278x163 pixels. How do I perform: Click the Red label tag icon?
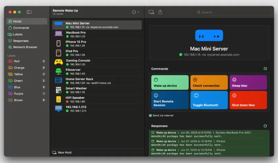10,61
